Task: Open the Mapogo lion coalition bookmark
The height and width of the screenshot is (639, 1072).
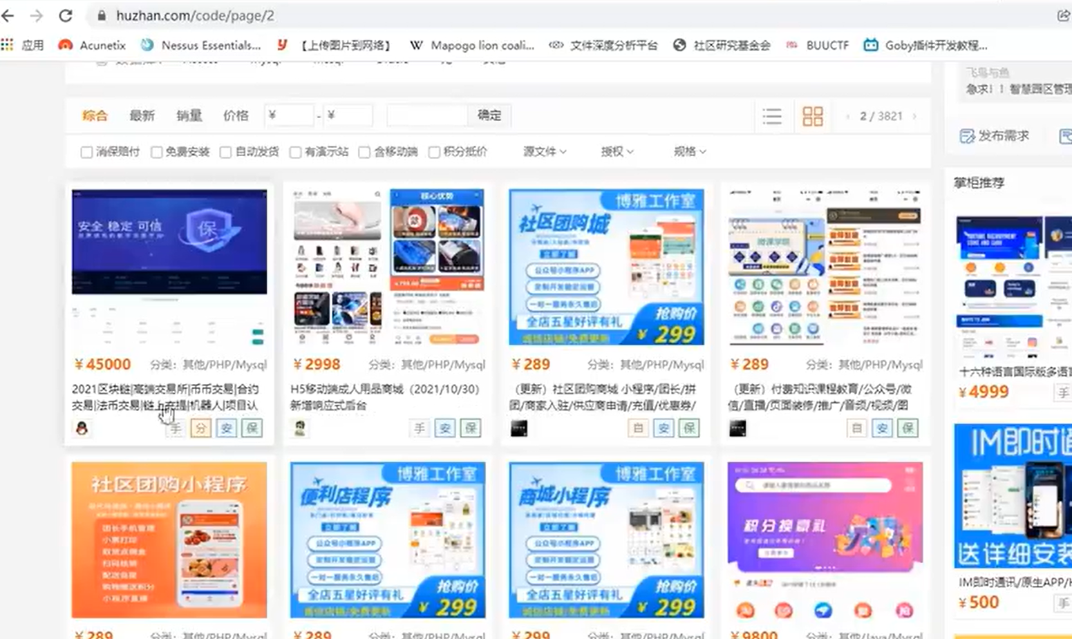Action: pos(472,45)
